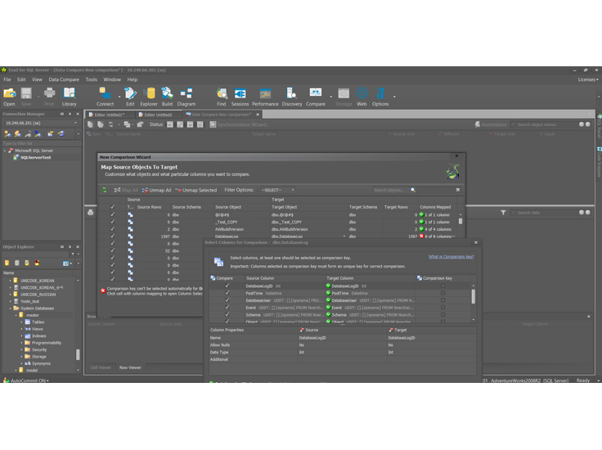Click the Find toolbar icon
This screenshot has width=602, height=450.
[222, 94]
